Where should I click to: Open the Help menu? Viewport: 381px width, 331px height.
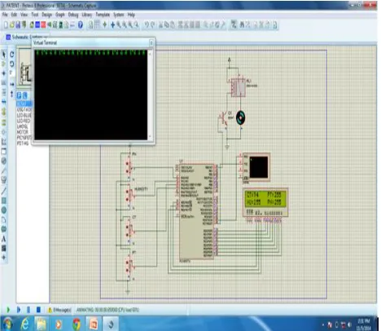click(131, 15)
